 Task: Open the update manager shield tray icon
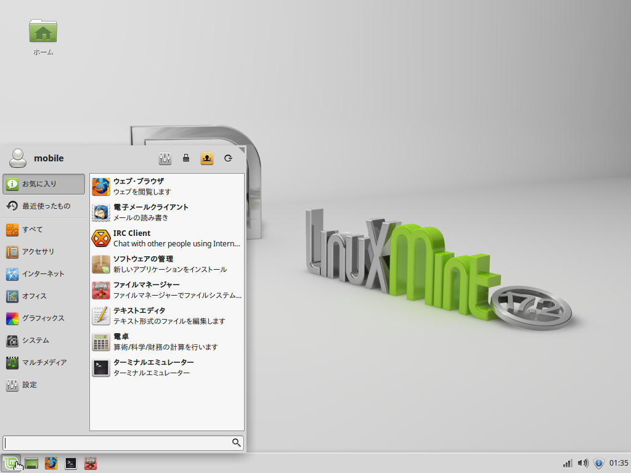coord(599,463)
